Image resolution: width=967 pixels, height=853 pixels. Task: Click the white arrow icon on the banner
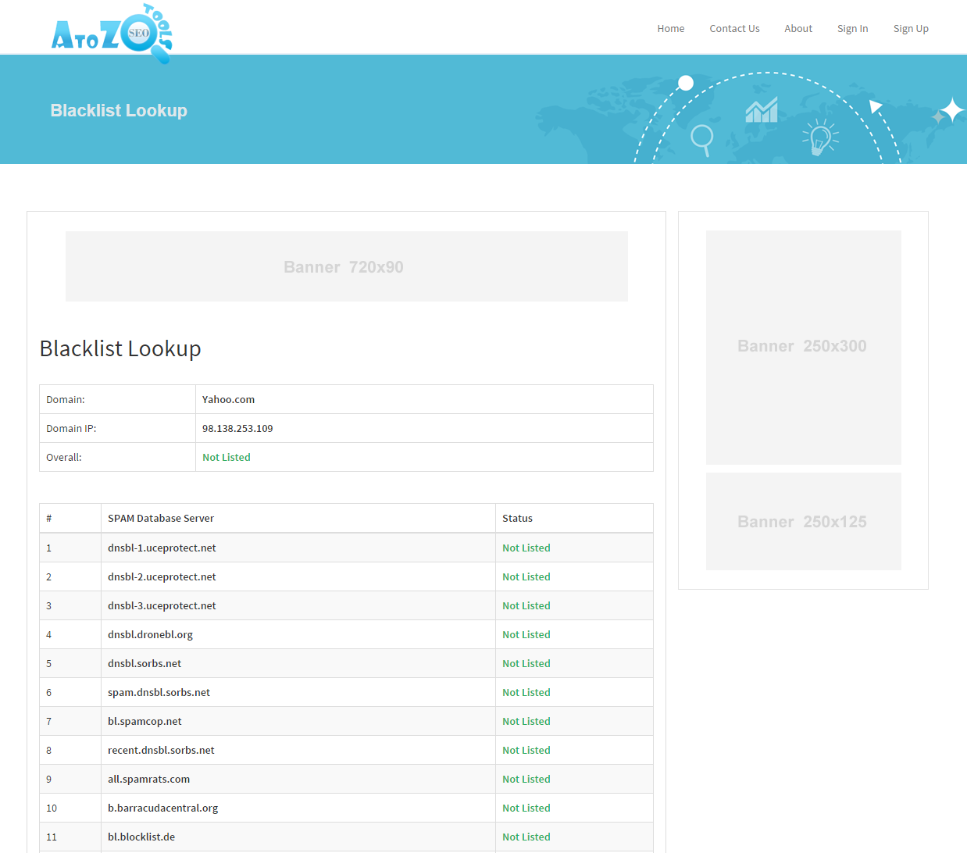point(876,106)
